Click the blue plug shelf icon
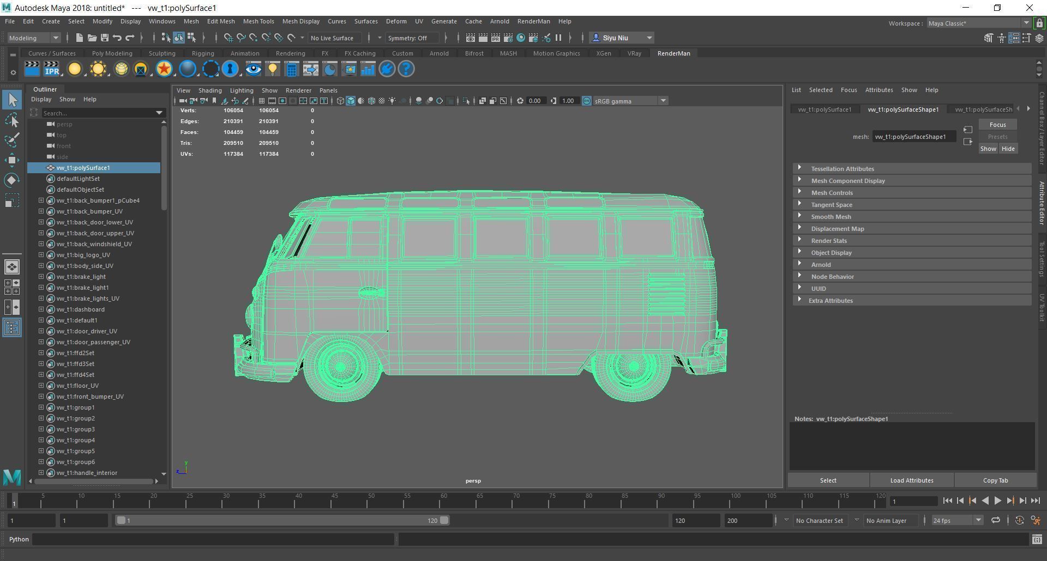 pos(387,69)
